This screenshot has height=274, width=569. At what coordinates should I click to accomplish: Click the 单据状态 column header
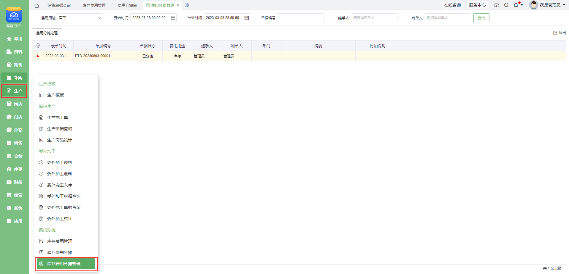(148, 46)
